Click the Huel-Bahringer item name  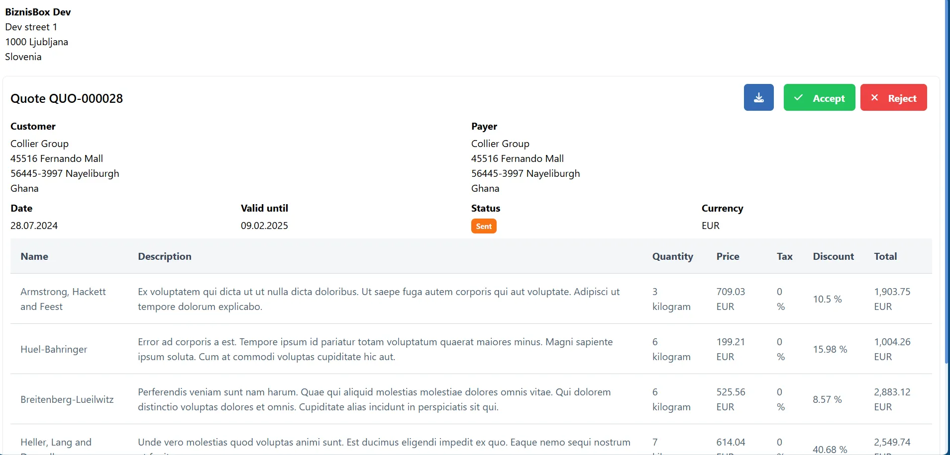pos(54,349)
